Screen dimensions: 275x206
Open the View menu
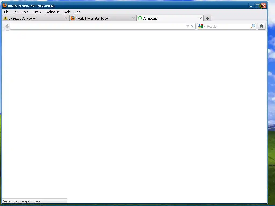pos(25,12)
